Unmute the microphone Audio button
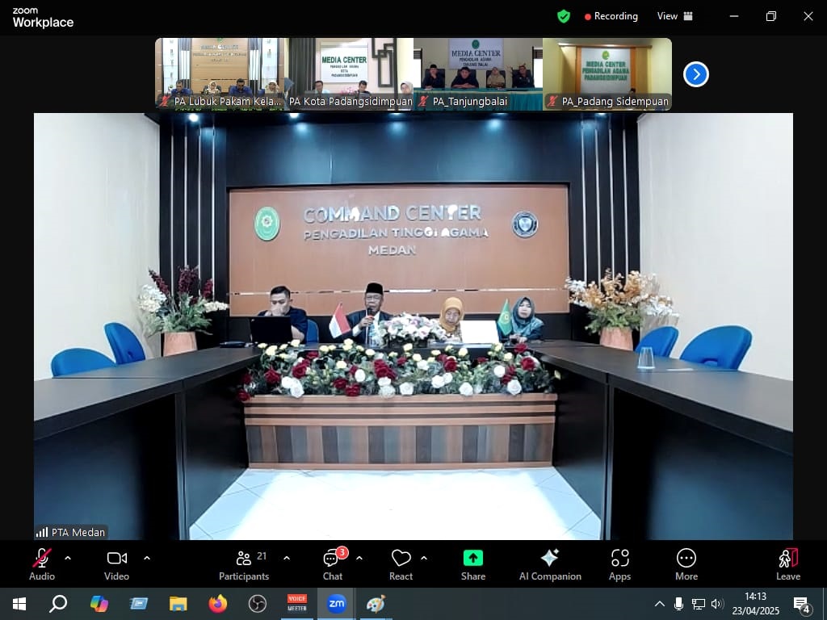 [42, 563]
